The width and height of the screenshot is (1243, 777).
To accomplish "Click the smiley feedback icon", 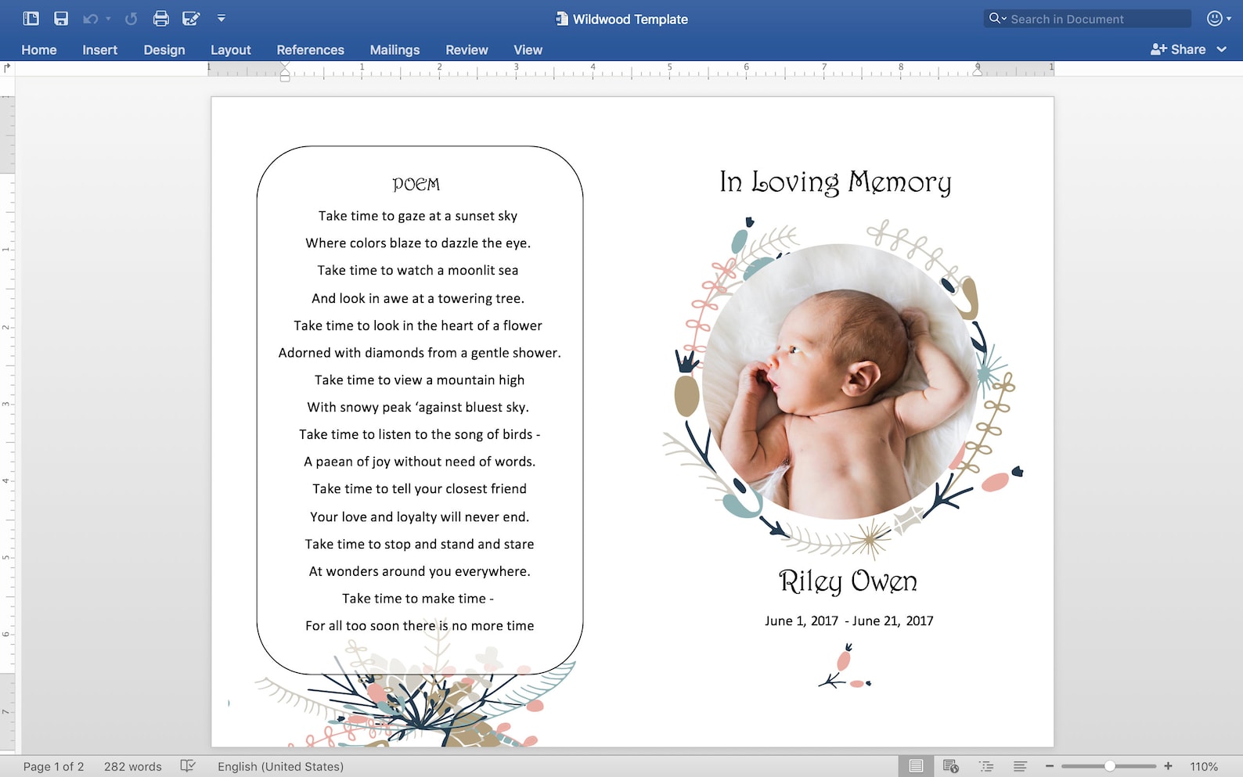I will pos(1215,19).
